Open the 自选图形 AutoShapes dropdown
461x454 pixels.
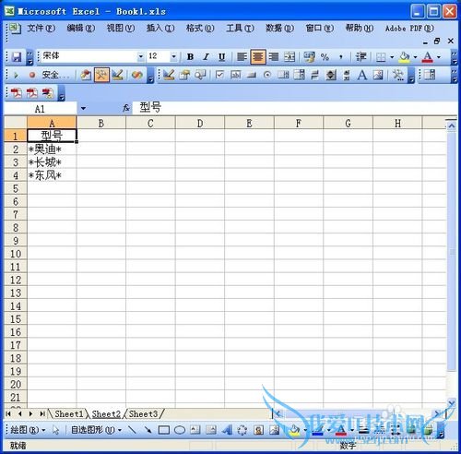click(x=96, y=430)
